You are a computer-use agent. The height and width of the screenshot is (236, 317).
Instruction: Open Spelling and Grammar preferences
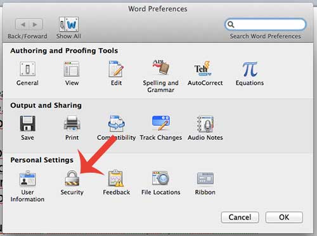tap(161, 68)
